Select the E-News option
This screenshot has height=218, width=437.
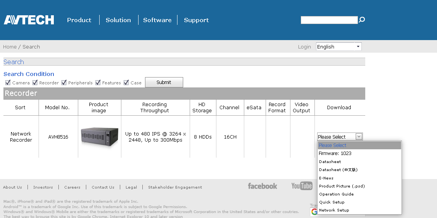pos(360,178)
